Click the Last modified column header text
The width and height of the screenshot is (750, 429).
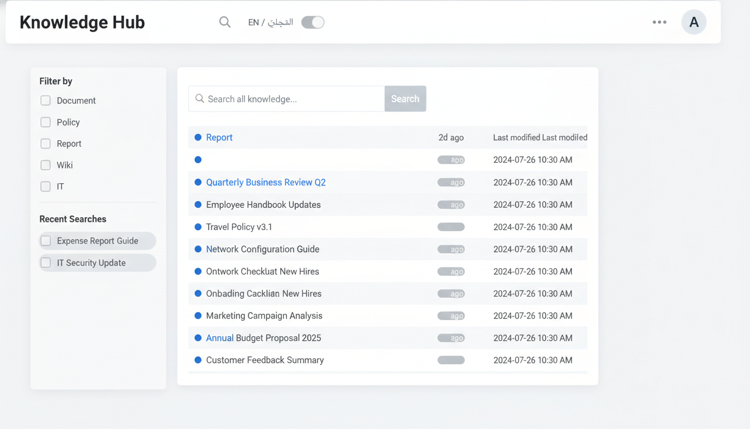click(x=540, y=137)
